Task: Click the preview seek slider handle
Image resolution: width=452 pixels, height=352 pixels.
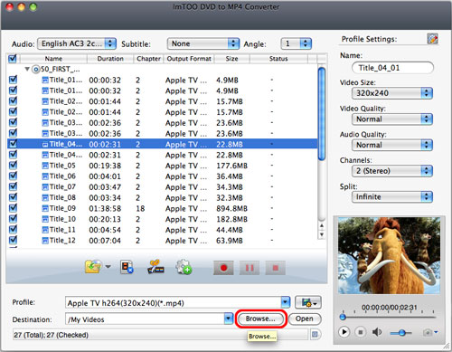Action: (x=343, y=317)
